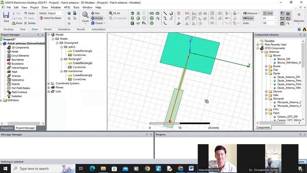Image resolution: width=307 pixels, height=173 pixels.
Task: Select the Draw sphere tool
Action: tap(138, 18)
